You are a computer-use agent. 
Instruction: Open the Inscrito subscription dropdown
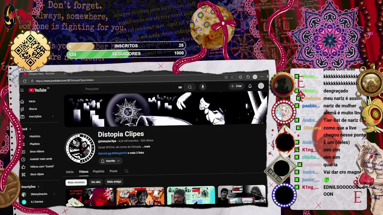[x=110, y=161]
